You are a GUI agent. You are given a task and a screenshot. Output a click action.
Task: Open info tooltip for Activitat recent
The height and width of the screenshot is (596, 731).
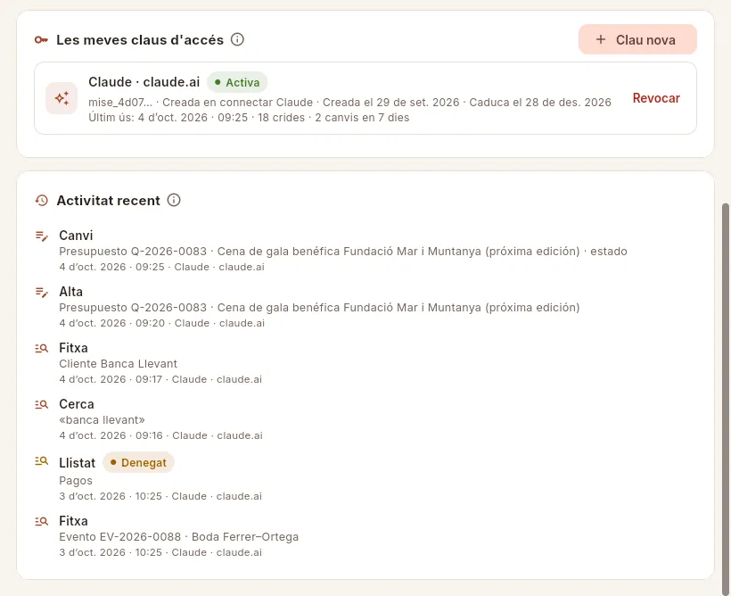174,200
